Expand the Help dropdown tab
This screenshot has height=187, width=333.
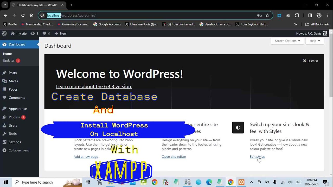click(x=315, y=41)
